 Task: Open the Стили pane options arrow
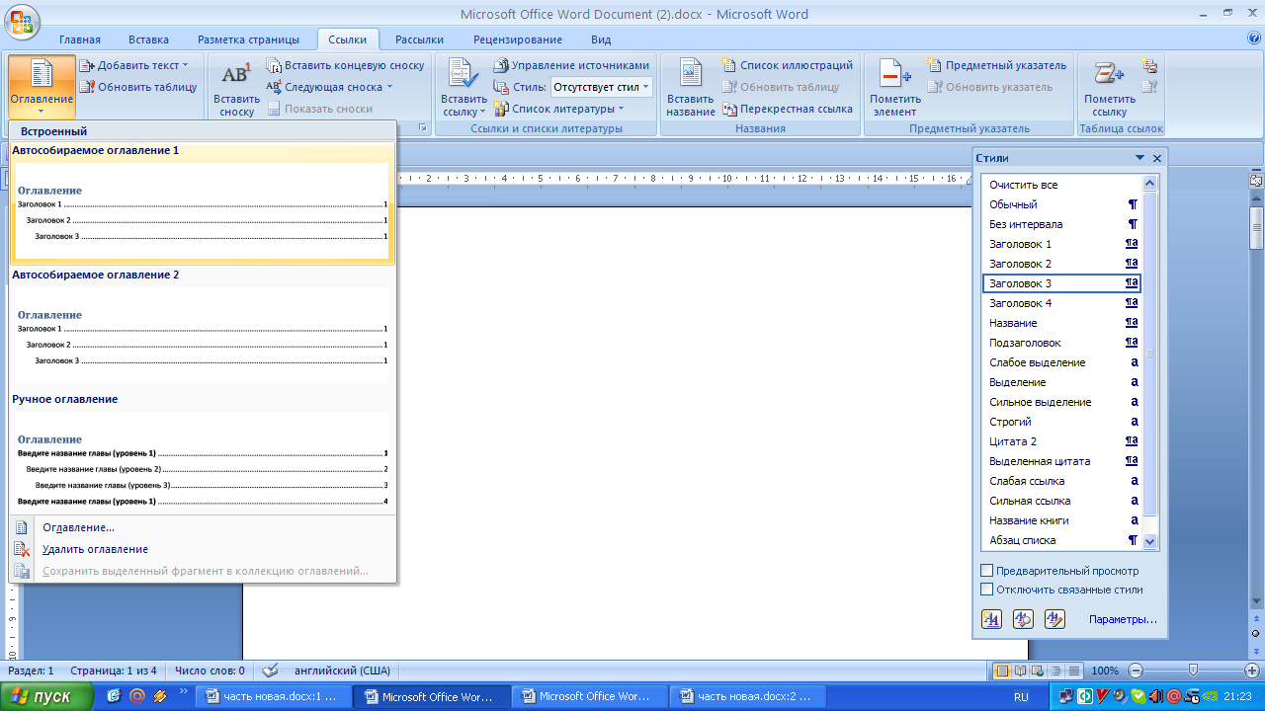coord(1139,158)
